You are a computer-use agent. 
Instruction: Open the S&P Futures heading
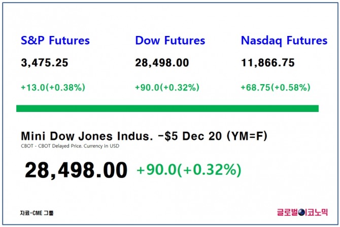coord(55,41)
